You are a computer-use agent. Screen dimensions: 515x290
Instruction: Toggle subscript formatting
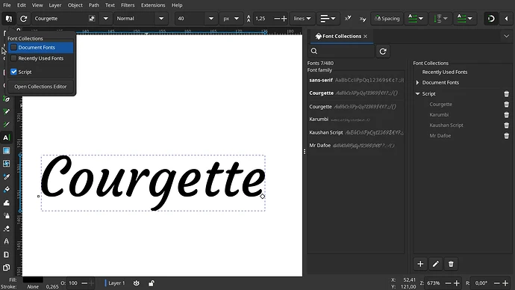pyautogui.click(x=362, y=19)
